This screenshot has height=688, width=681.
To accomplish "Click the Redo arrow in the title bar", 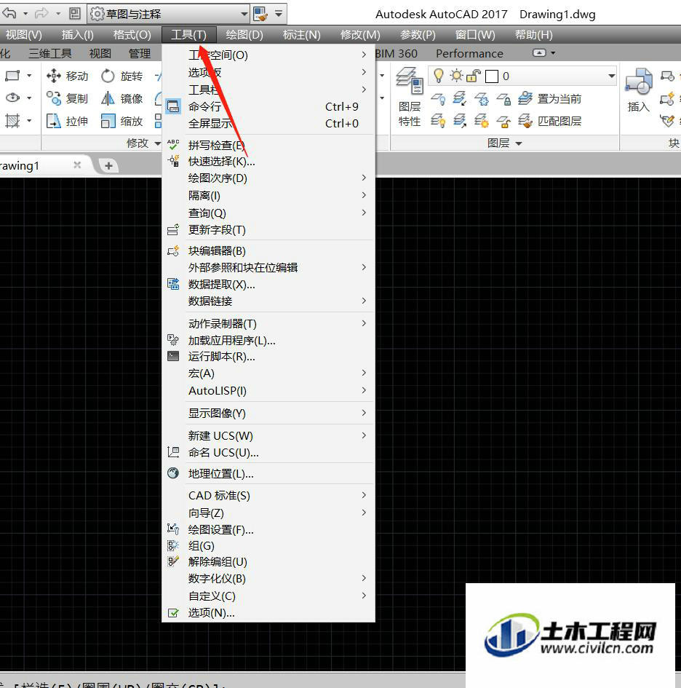I will (x=41, y=13).
